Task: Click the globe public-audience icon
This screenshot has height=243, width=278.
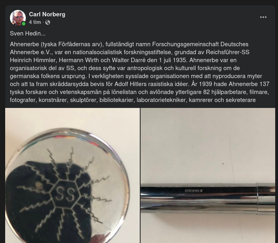Action: tap(48, 22)
